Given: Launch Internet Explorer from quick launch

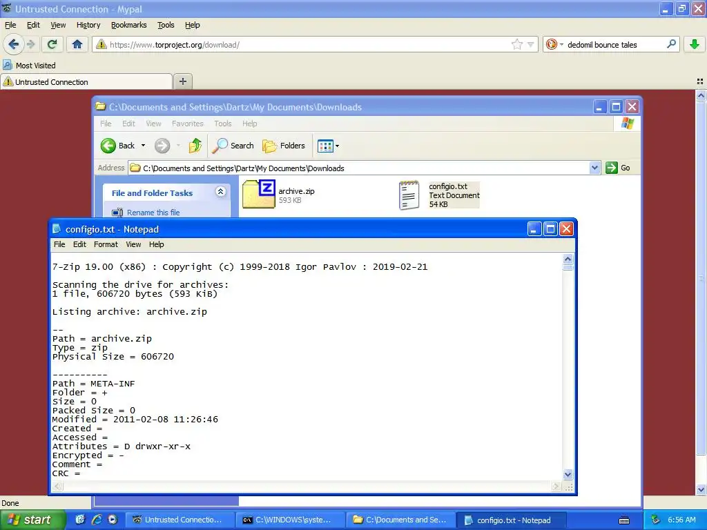Looking at the screenshot, I should [x=96, y=520].
